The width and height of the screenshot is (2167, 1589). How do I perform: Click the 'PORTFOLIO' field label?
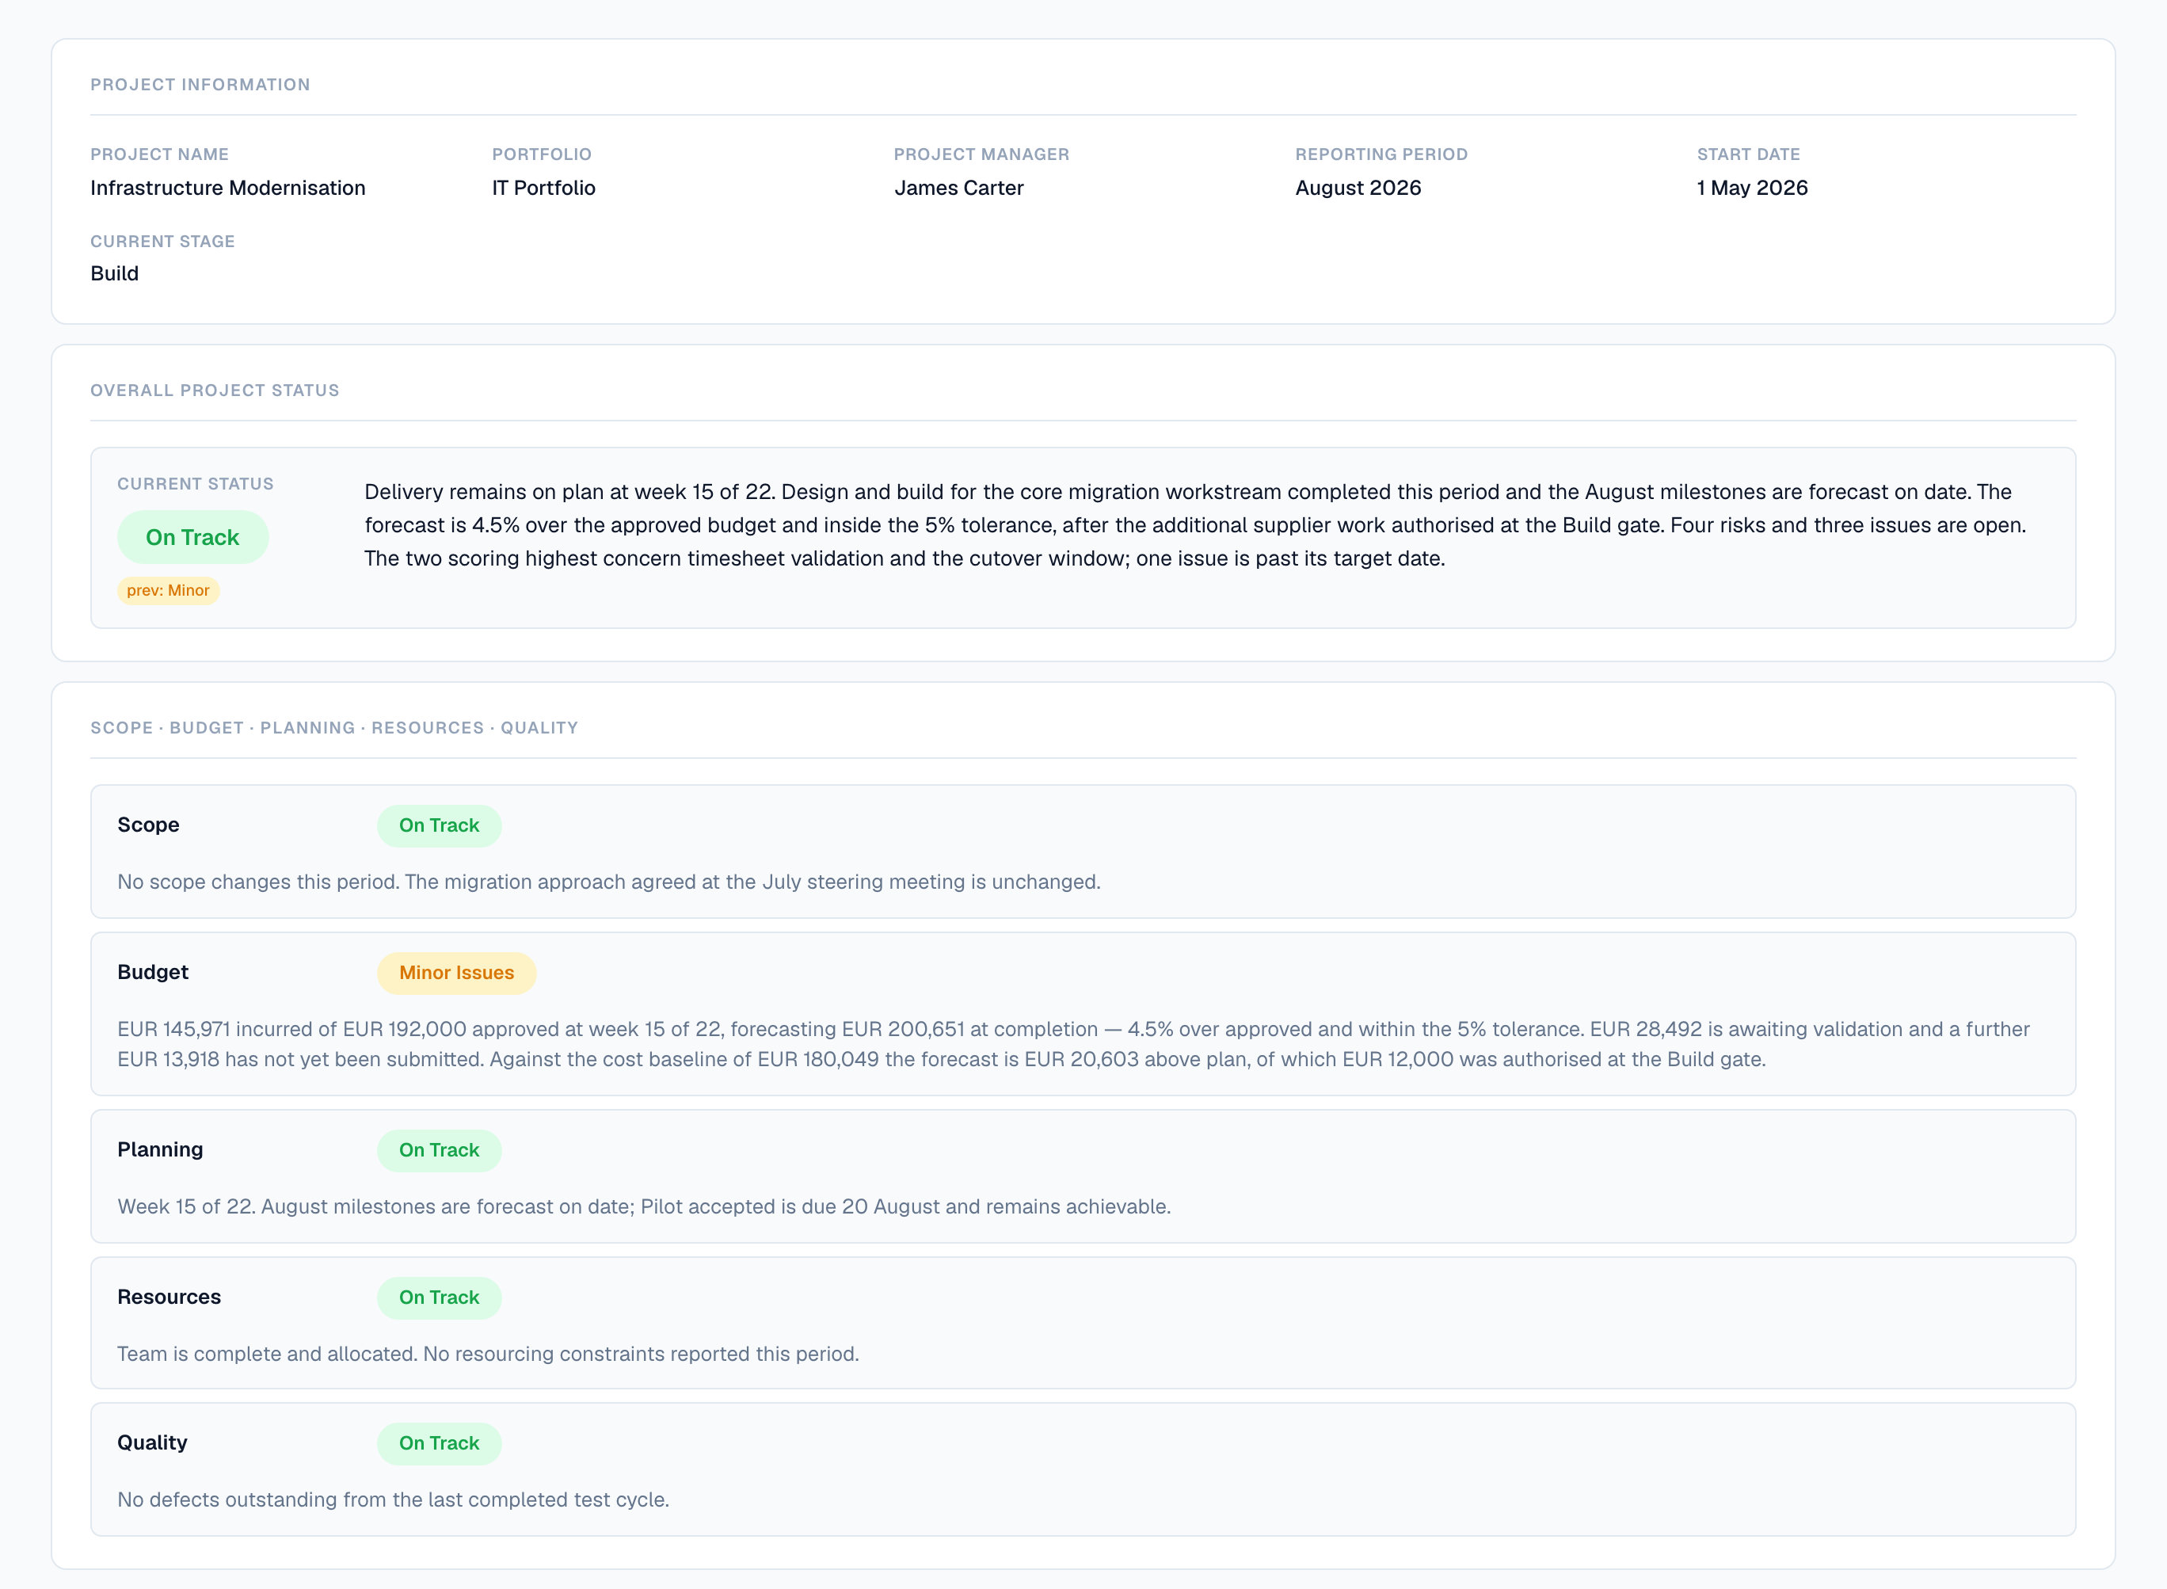pyautogui.click(x=542, y=154)
